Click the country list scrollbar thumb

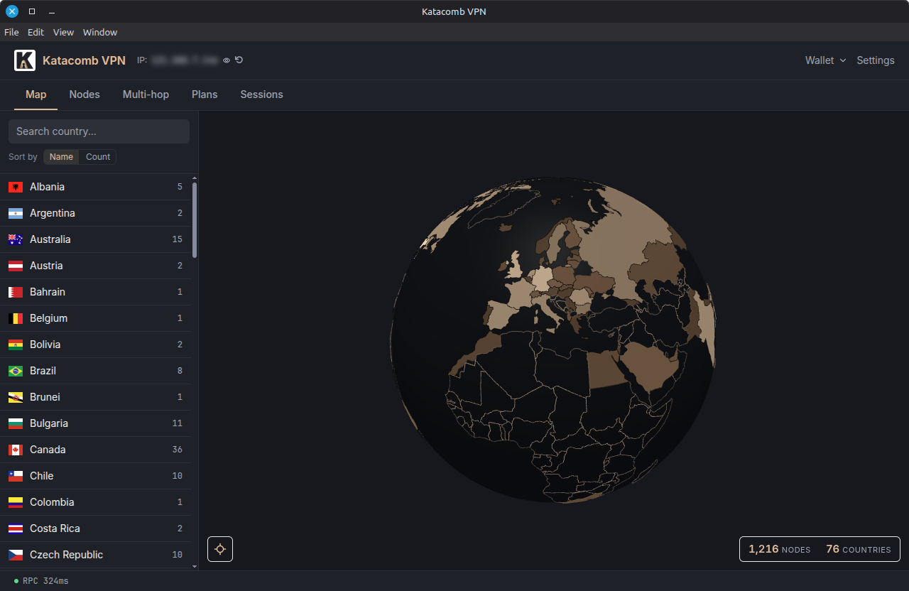pyautogui.click(x=195, y=220)
